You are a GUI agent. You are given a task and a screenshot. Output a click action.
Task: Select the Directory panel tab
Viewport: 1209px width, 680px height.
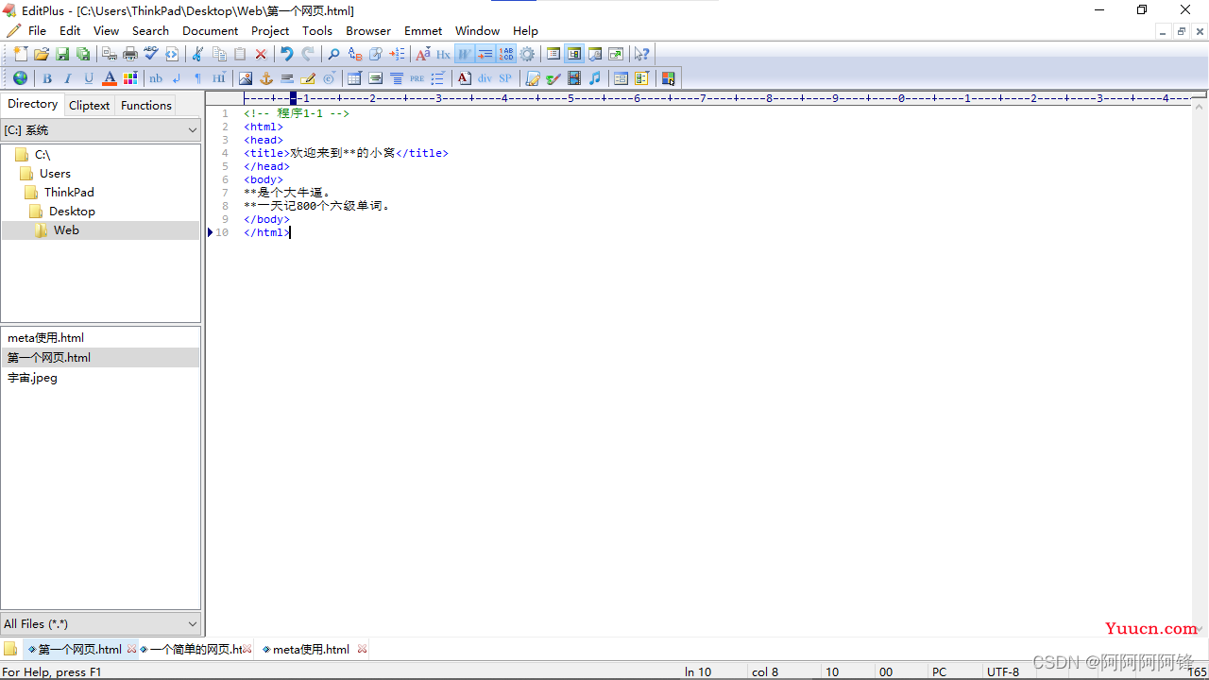click(32, 104)
